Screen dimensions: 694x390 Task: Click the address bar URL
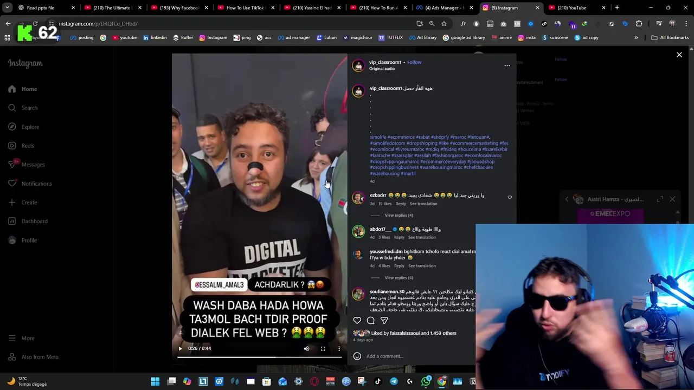click(98, 24)
